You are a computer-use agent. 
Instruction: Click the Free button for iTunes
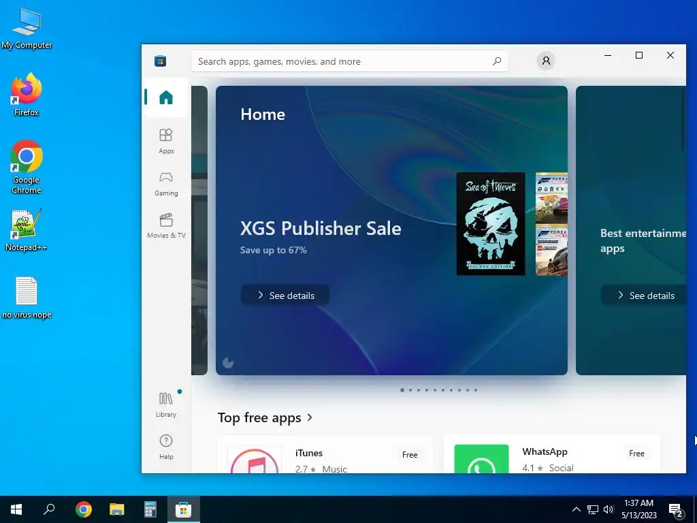(x=409, y=454)
